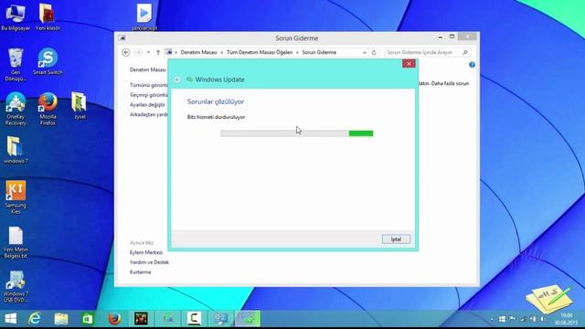Viewport: 585px width, 329px height.
Task: Close the Windows Update troubleshooter dialog
Action: pyautogui.click(x=409, y=63)
